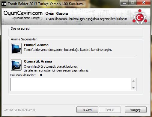Click the OyunCeviri.com banner logo
This screenshot has width=152, height=117.
tap(23, 13)
